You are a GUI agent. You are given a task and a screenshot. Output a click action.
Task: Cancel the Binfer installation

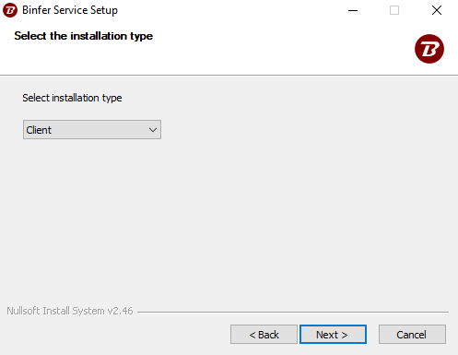pyautogui.click(x=412, y=335)
